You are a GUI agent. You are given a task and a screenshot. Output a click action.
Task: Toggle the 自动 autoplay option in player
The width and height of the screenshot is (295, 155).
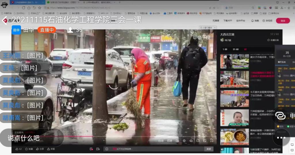coord(161,141)
